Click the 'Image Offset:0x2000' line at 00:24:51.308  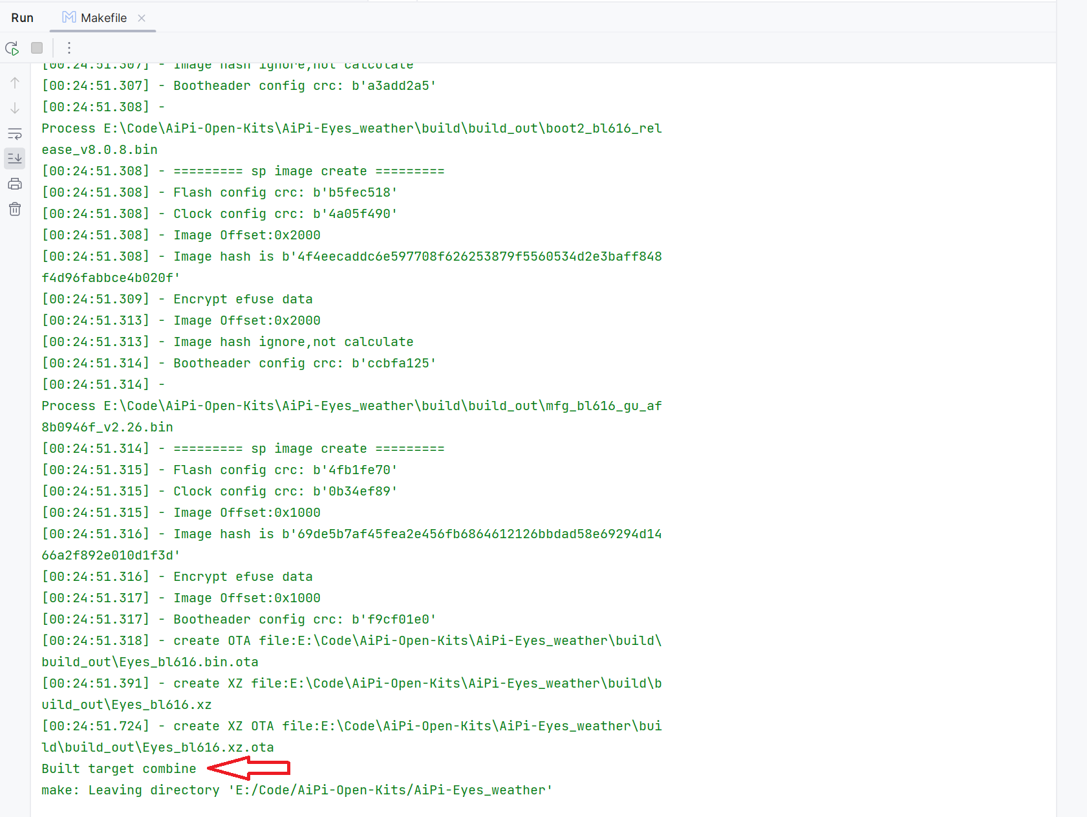click(x=181, y=235)
